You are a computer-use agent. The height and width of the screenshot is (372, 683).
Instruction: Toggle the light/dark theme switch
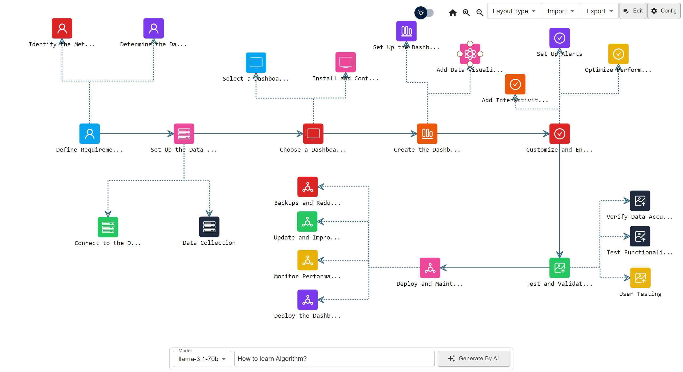coord(424,13)
